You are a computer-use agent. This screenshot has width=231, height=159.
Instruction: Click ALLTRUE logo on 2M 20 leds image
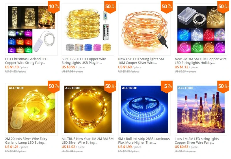(16, 88)
